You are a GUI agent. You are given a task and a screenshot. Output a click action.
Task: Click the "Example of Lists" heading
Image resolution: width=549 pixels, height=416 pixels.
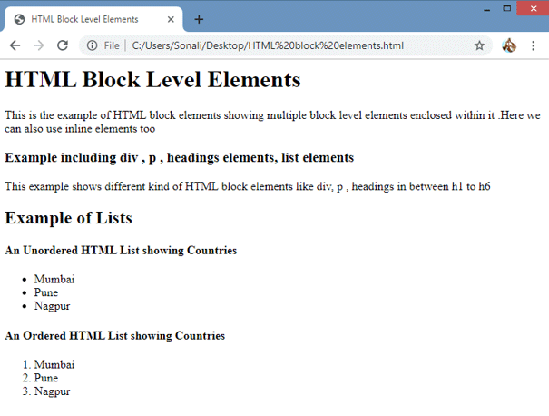[x=68, y=218]
